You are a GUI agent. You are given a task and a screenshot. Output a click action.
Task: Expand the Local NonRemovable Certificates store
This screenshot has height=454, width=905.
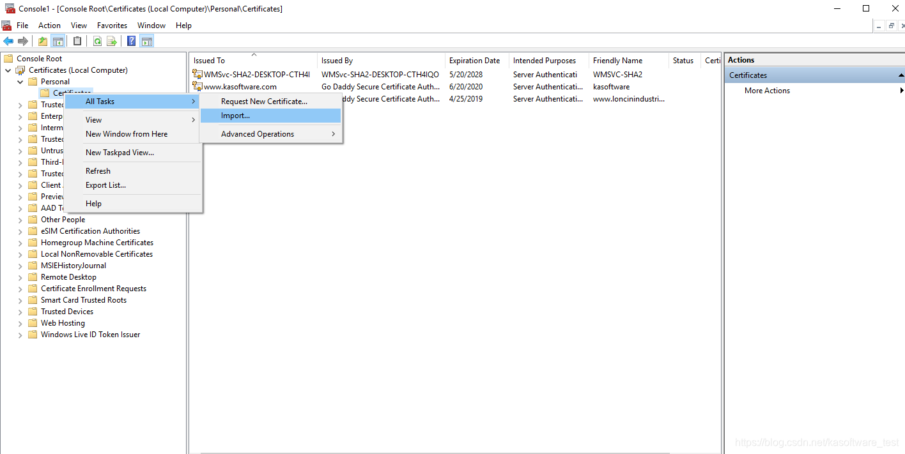[20, 254]
